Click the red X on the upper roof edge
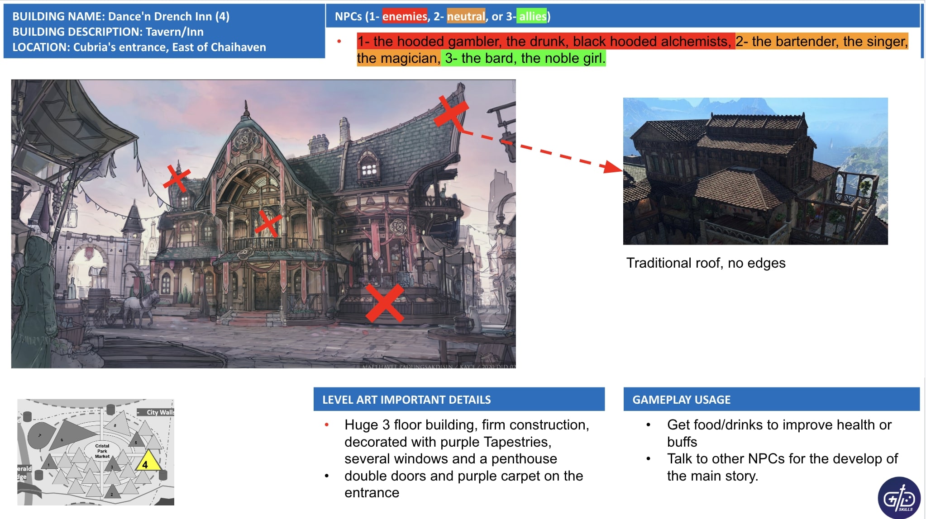 point(451,112)
